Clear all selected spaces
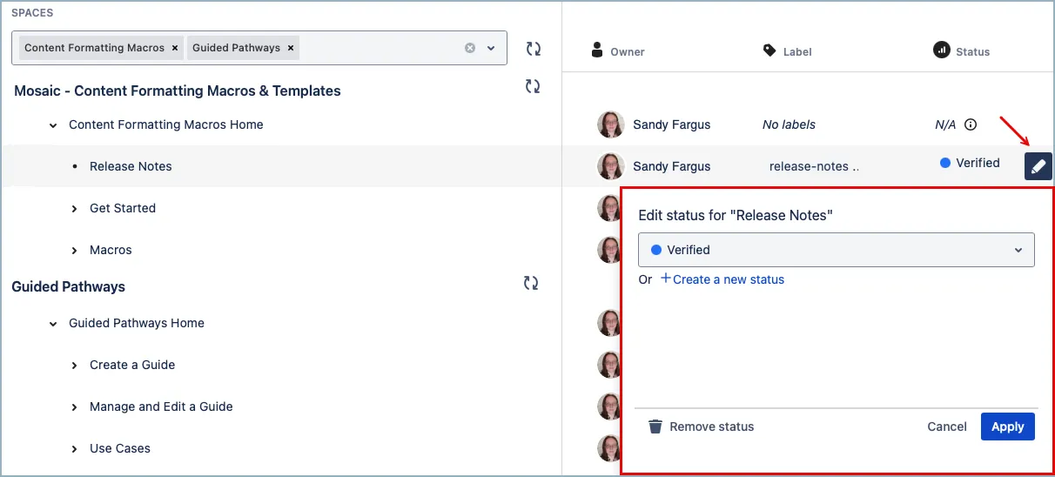 (470, 48)
